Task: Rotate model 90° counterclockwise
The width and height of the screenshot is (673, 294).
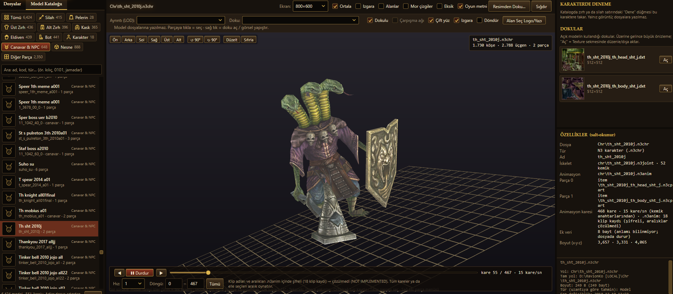Action: coord(195,40)
